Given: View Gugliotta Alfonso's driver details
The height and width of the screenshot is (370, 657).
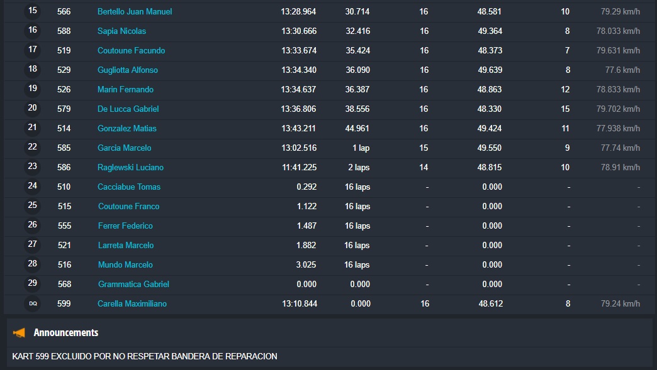Looking at the screenshot, I should click(128, 70).
